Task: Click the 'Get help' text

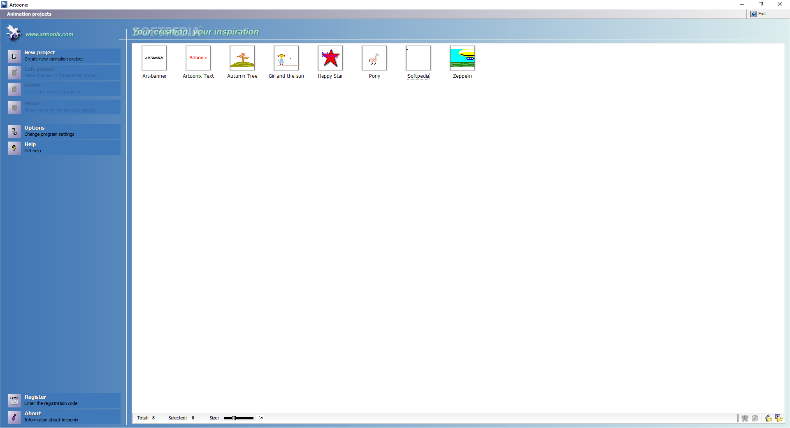Action: point(33,151)
